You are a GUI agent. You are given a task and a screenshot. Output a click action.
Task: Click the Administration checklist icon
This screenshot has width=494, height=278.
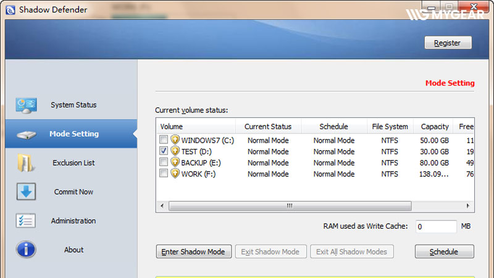point(25,221)
